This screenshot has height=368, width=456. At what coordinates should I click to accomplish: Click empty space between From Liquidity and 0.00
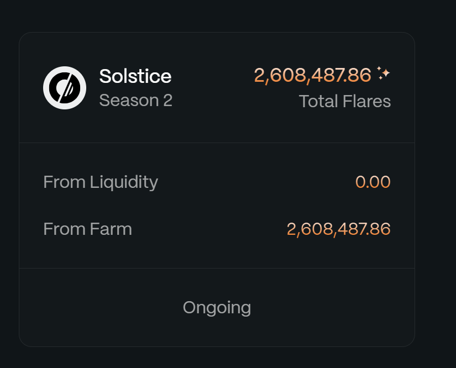click(254, 182)
